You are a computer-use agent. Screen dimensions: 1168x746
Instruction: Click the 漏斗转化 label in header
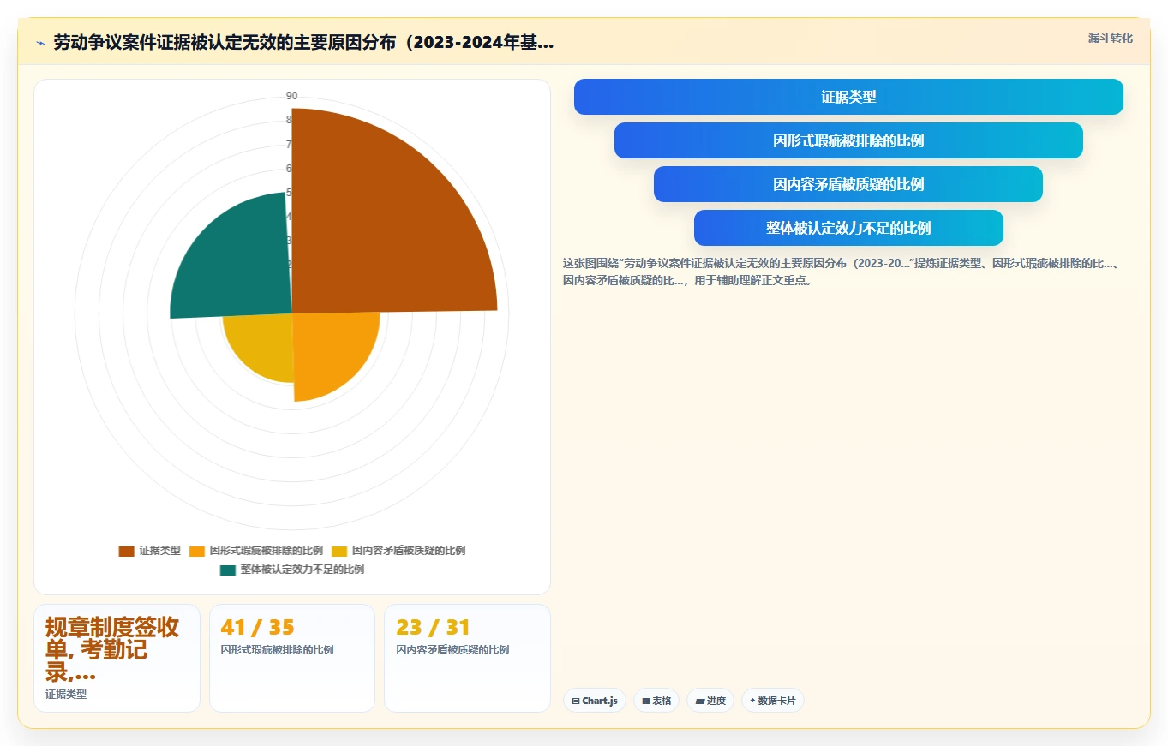pos(1111,39)
